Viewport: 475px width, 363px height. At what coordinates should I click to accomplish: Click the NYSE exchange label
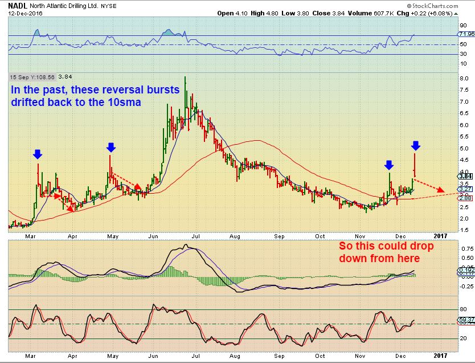coord(109,6)
